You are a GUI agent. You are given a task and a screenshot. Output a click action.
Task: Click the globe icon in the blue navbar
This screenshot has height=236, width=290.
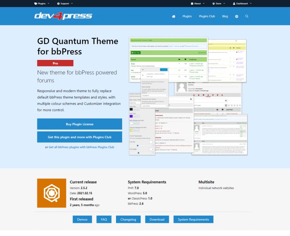coord(236,16)
